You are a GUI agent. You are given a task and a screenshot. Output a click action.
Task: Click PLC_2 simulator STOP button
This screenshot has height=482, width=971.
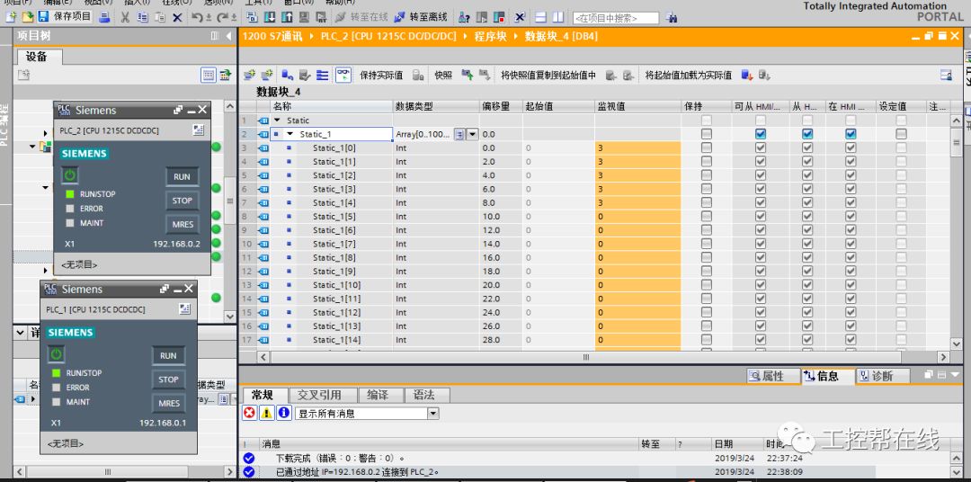pos(182,201)
